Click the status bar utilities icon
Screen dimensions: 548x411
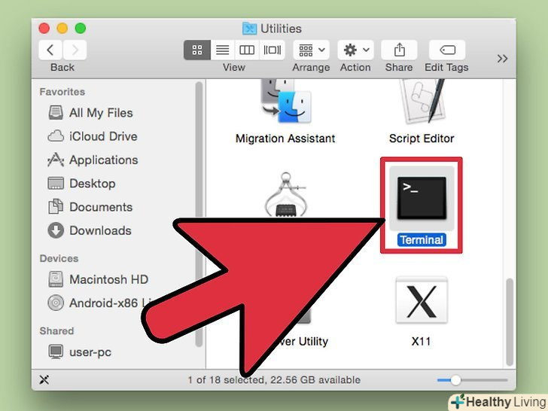point(44,380)
